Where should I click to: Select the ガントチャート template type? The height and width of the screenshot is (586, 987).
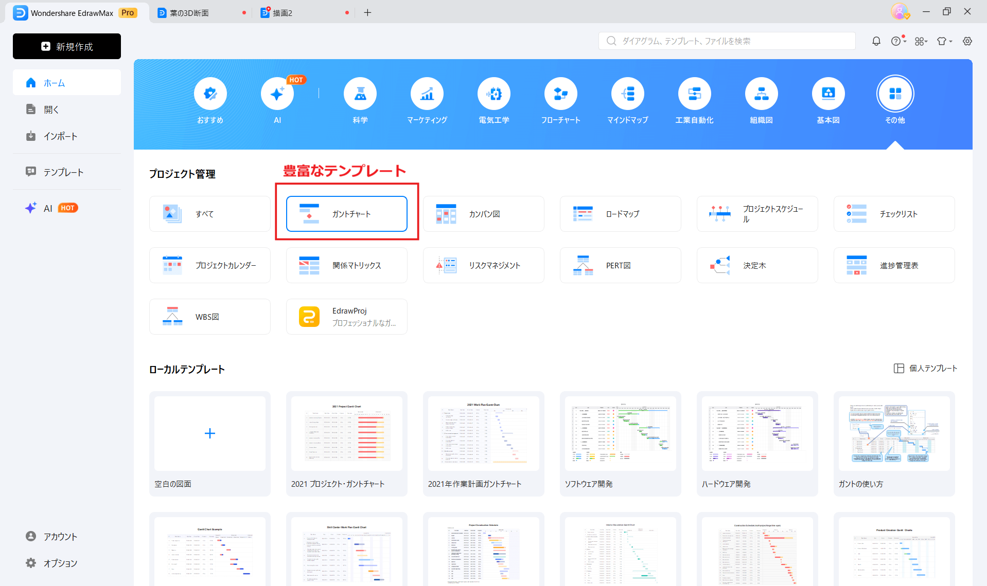tap(346, 214)
